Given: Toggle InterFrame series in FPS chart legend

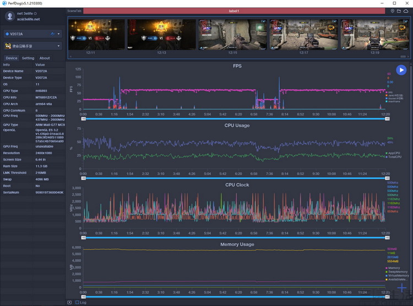Looking at the screenshot, I should 393,101.
